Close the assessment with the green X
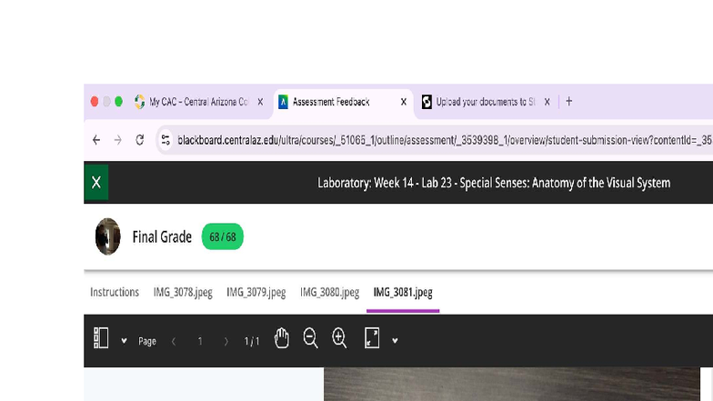 pyautogui.click(x=96, y=183)
